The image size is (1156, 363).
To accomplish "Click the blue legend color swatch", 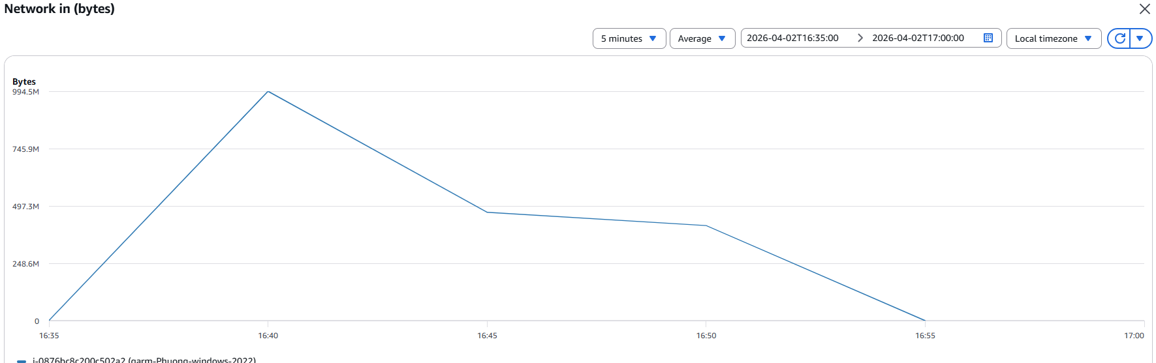I will (22, 360).
